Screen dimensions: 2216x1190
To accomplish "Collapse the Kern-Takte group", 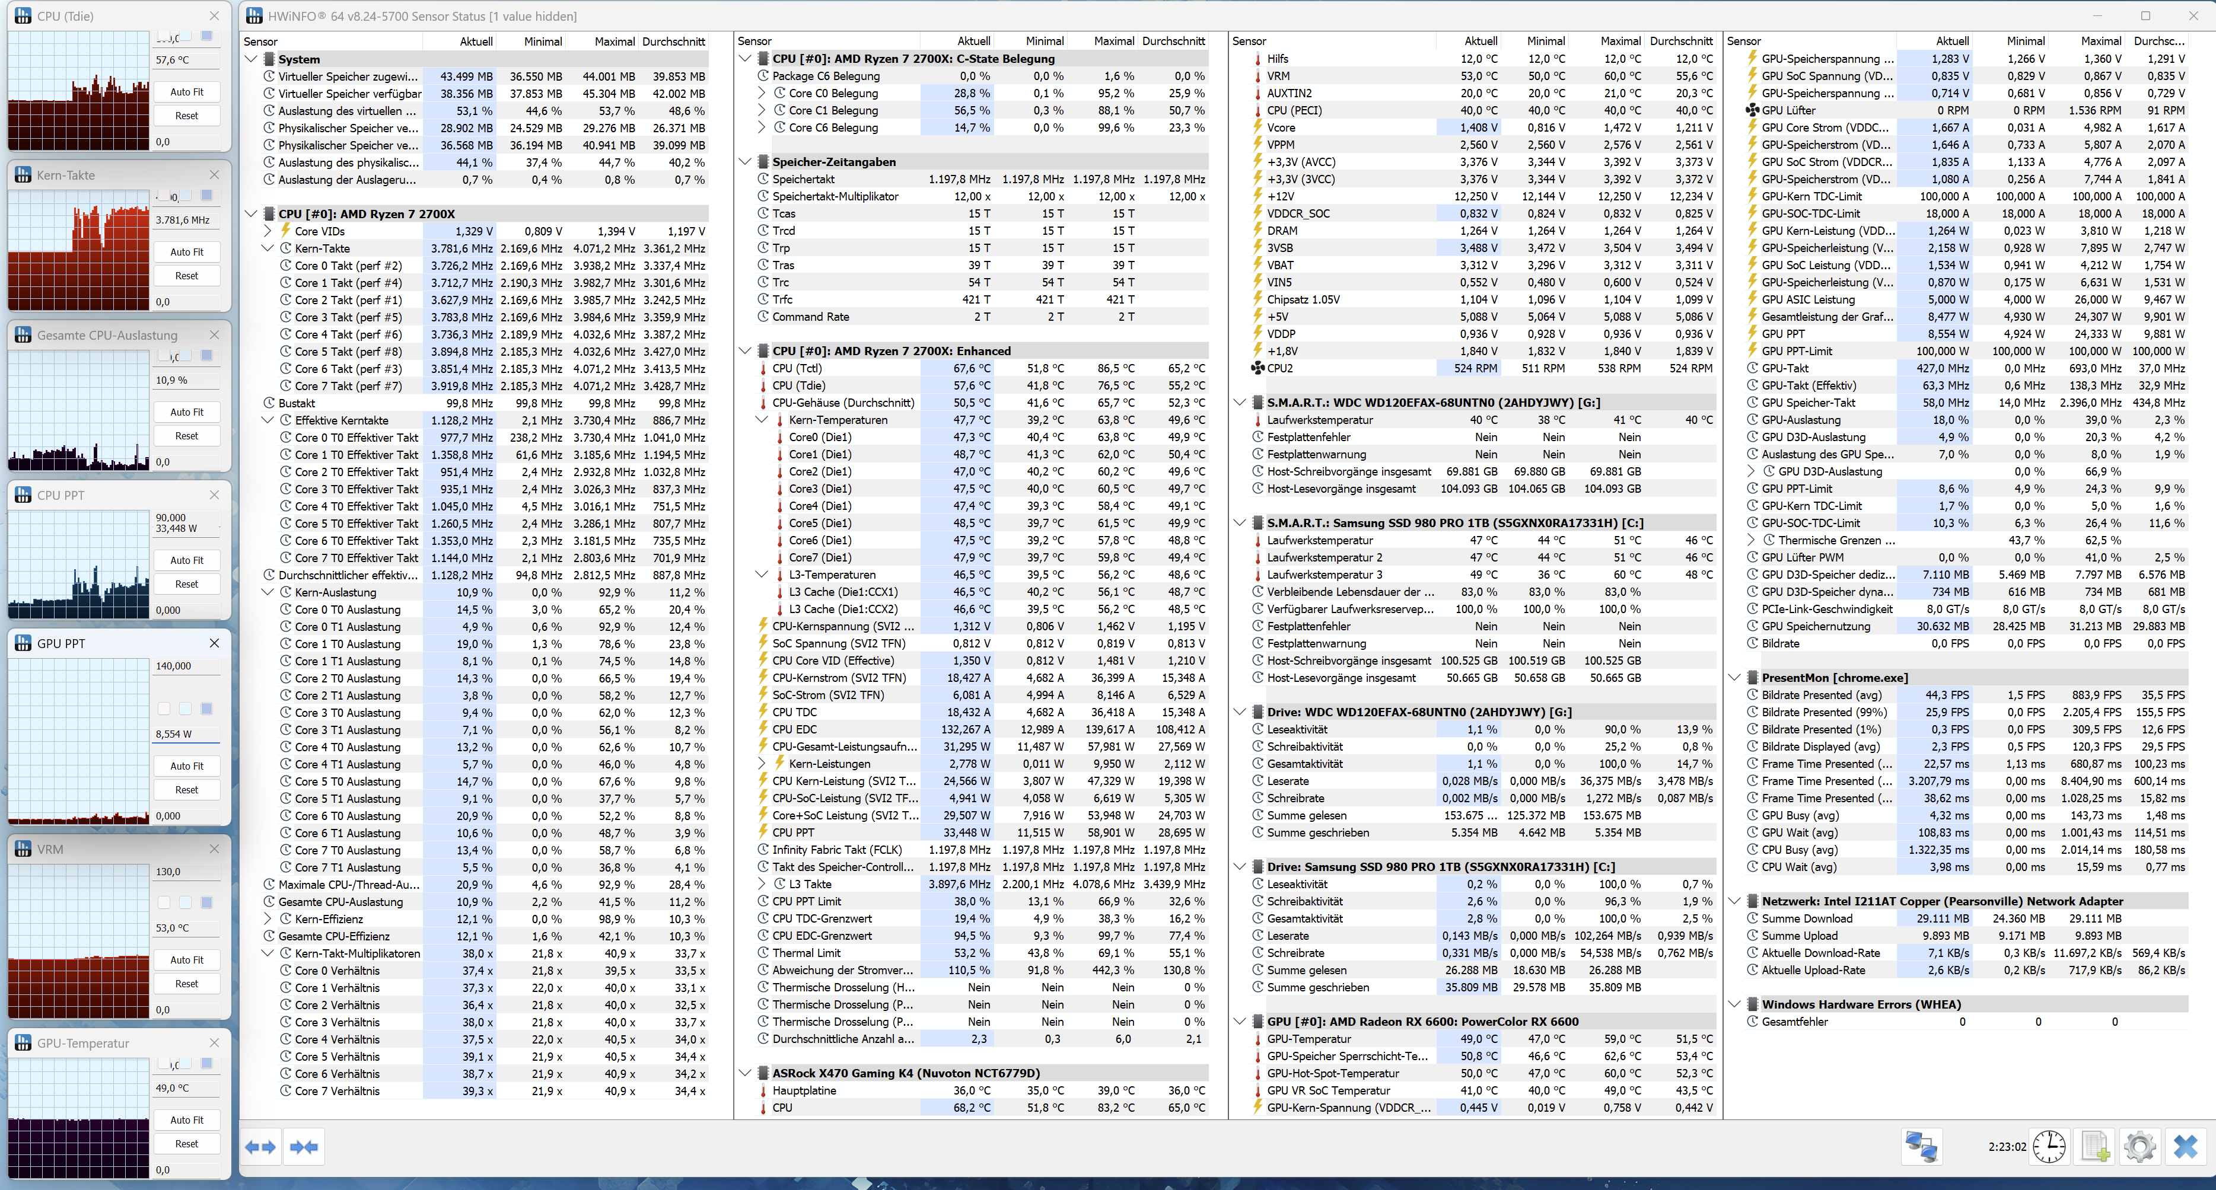I will click(268, 248).
